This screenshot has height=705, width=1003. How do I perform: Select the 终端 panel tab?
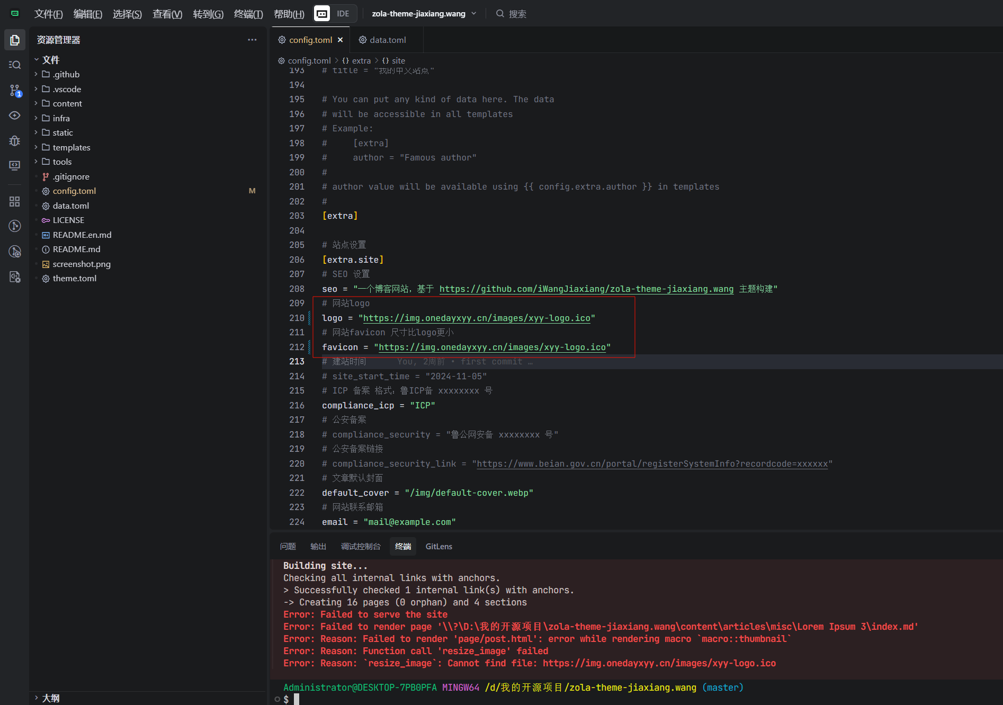[403, 546]
